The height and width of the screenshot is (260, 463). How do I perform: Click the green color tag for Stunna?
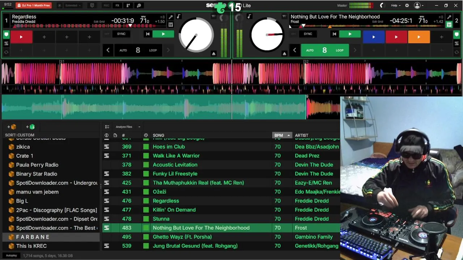point(146,219)
